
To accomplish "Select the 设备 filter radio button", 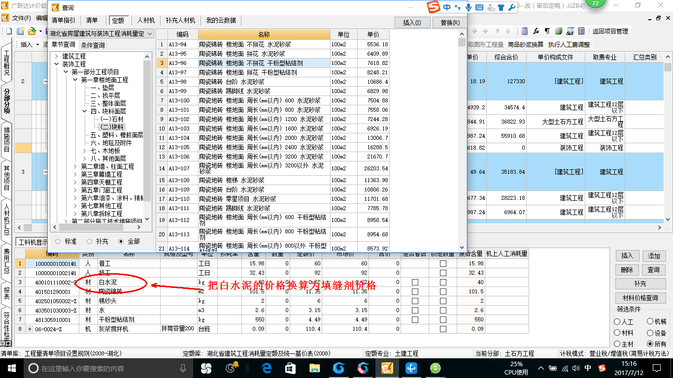I will tap(650, 333).
